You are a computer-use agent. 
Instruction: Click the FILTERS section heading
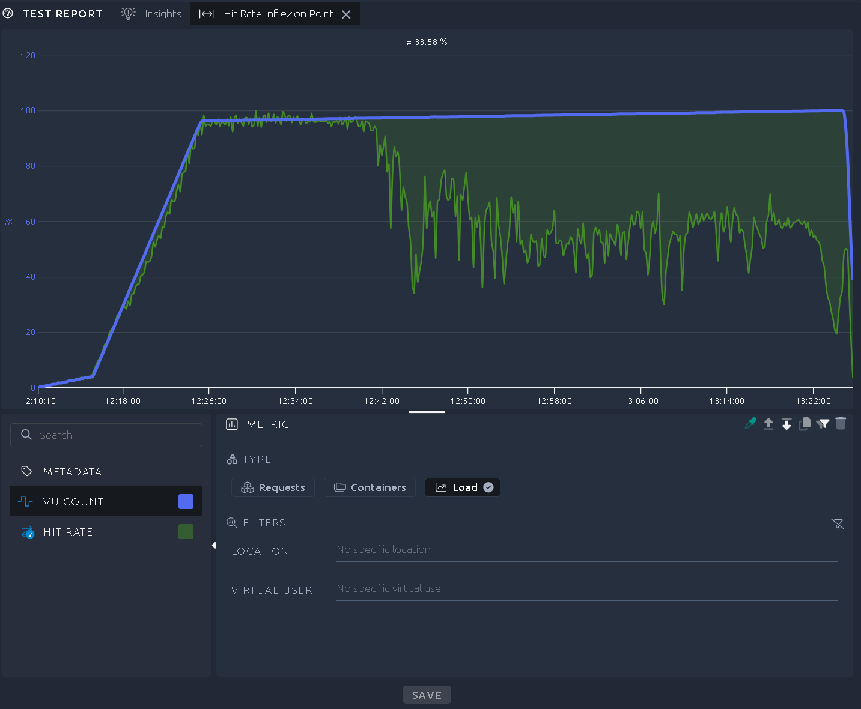pos(264,523)
